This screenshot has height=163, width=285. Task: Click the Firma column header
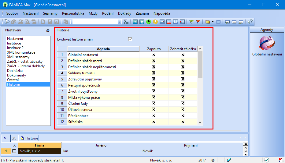[40, 145]
